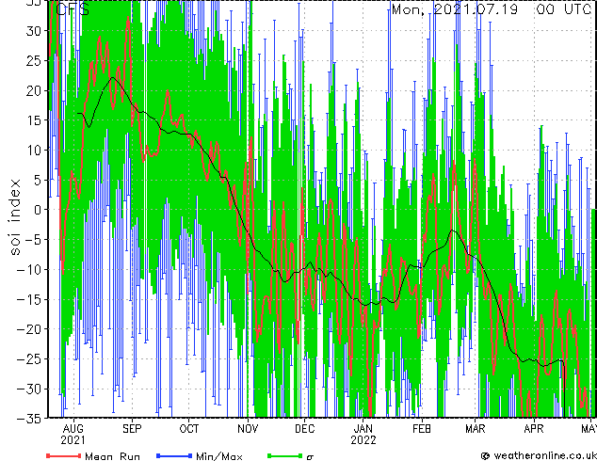Click the y-axis value 25
The height and width of the screenshot is (461, 597).
33,60
